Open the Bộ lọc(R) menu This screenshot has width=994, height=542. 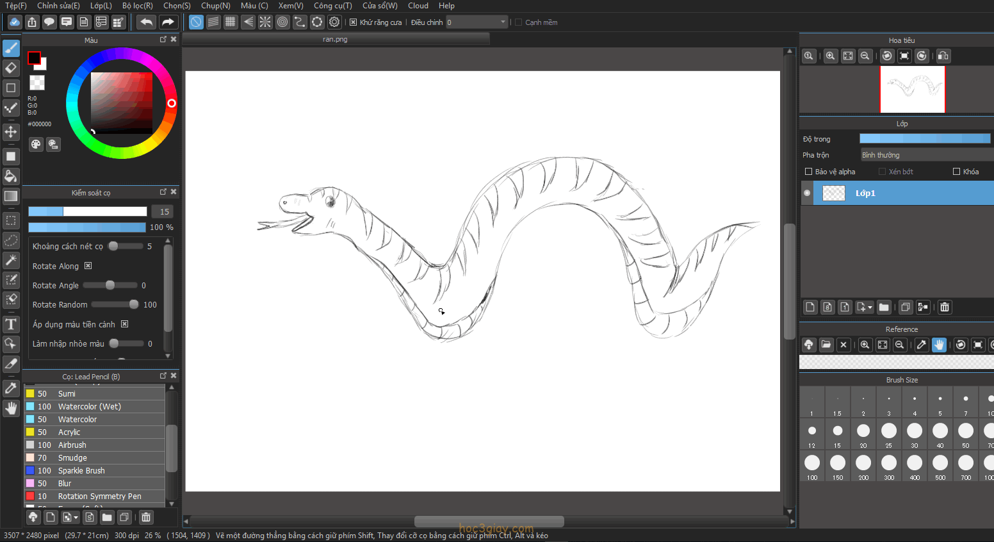137,6
